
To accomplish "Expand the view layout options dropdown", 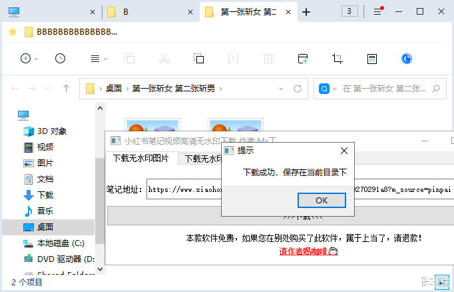I will 99,59.
